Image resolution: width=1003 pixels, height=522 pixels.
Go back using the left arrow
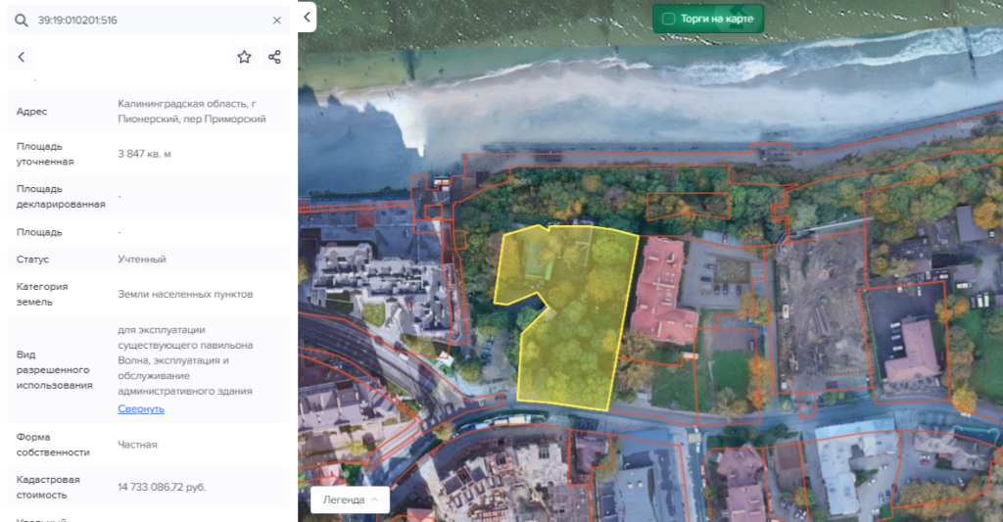point(22,57)
